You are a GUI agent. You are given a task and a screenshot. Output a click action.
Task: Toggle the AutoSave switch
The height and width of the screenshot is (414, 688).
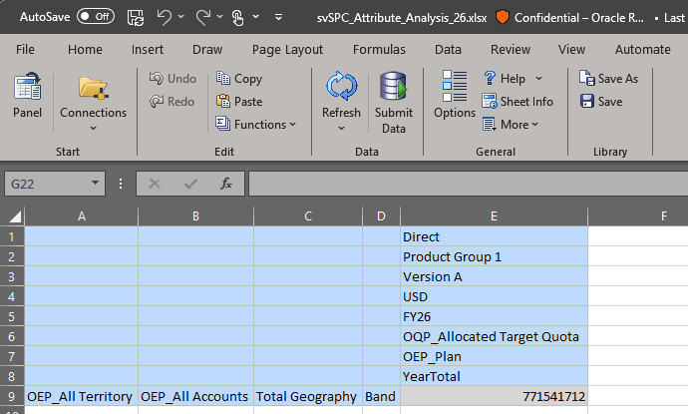pos(95,17)
